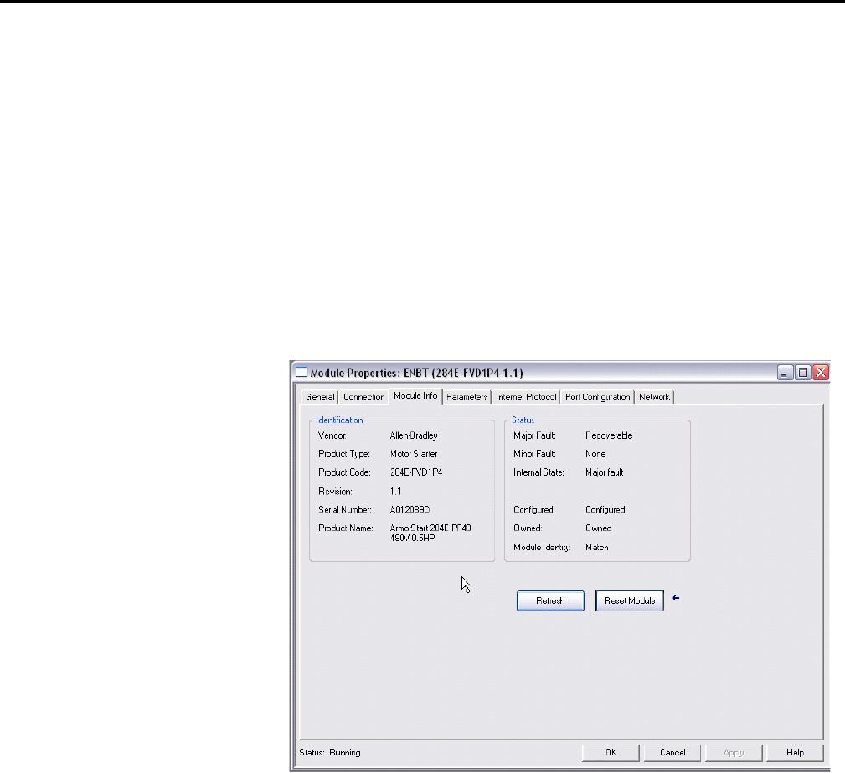Select Product Code value 284E-FVD1P4
Screen dimensions: 845x773
[x=416, y=472]
